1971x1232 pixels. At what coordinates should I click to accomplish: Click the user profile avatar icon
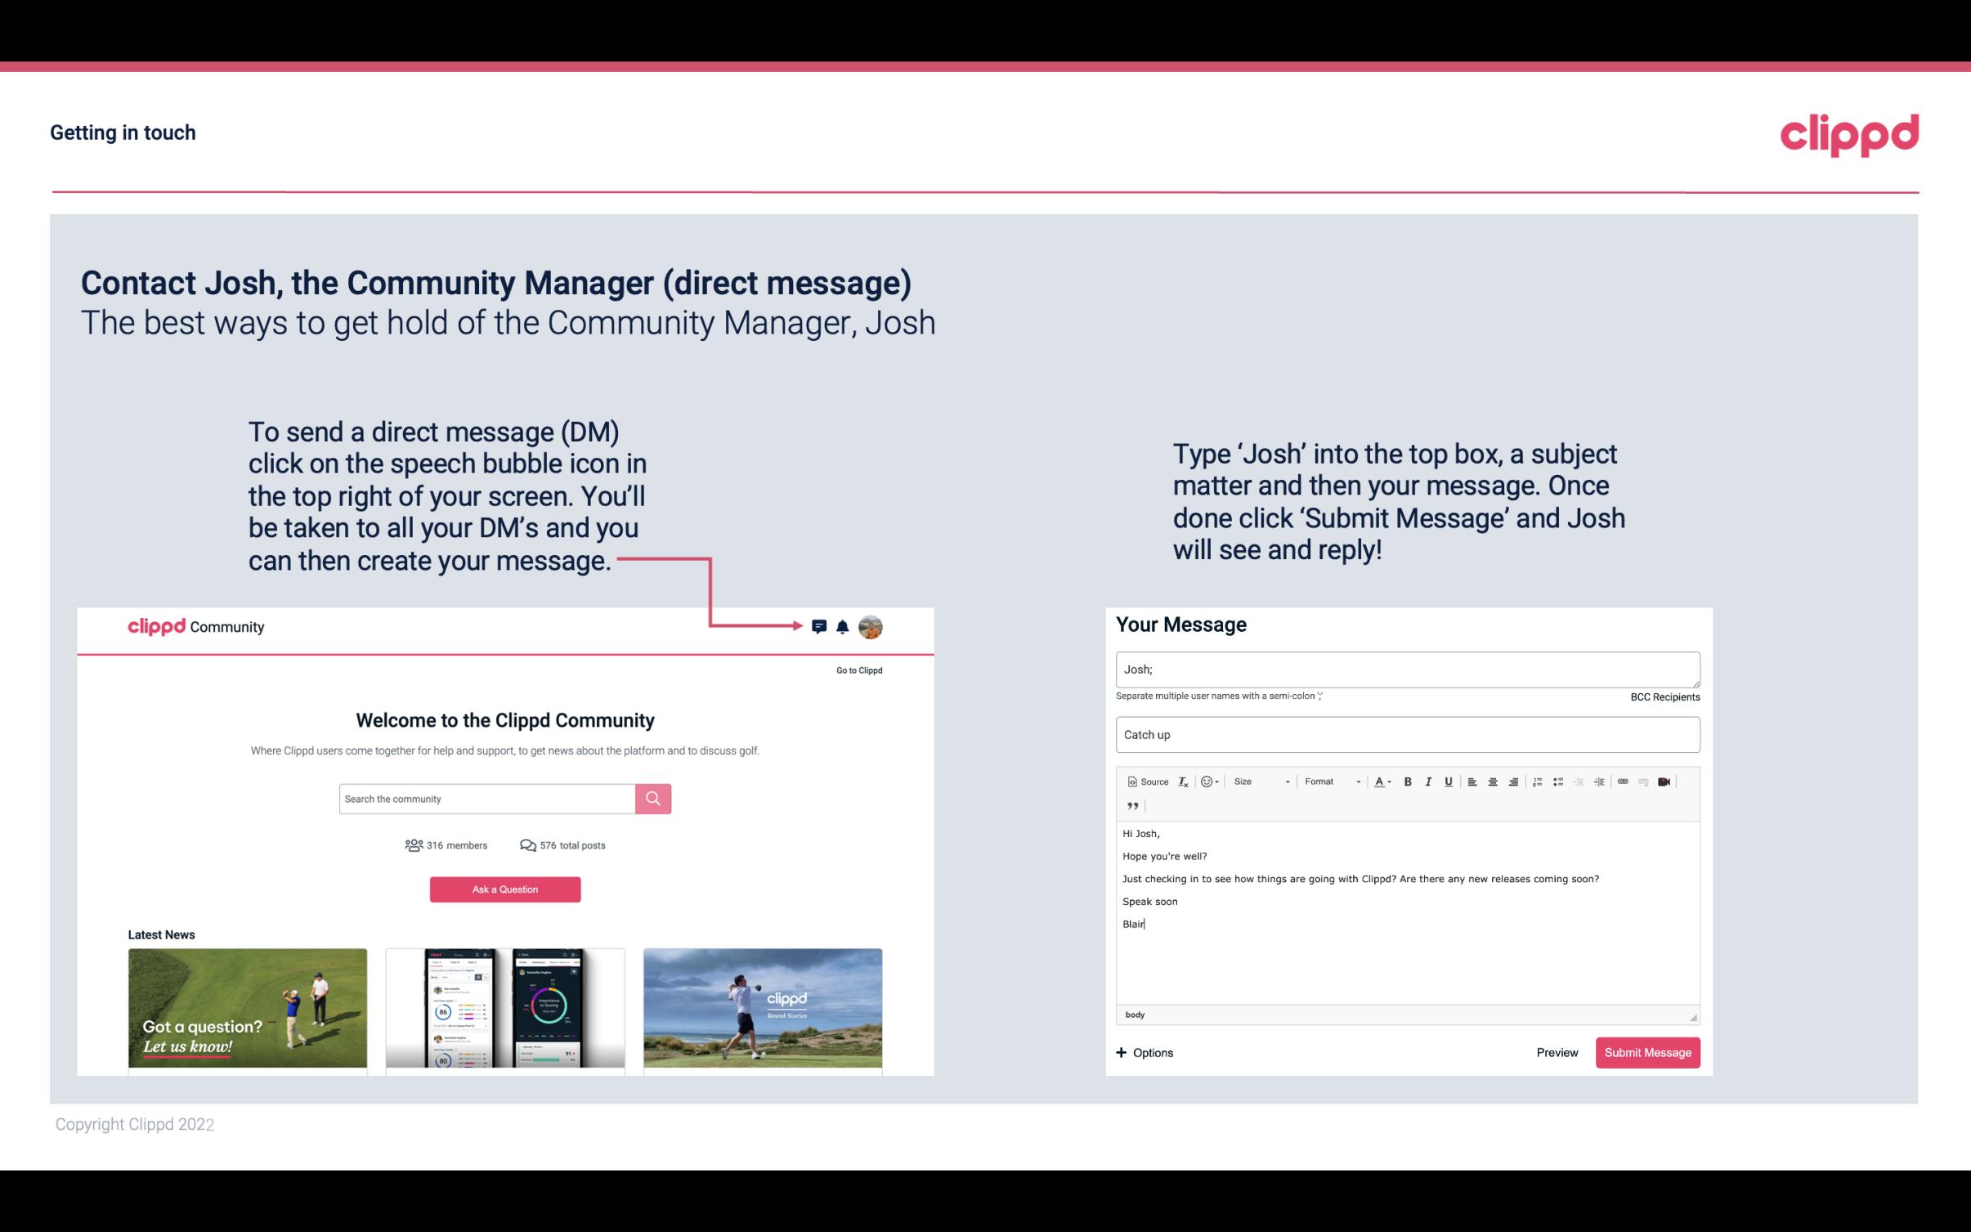[x=870, y=626]
